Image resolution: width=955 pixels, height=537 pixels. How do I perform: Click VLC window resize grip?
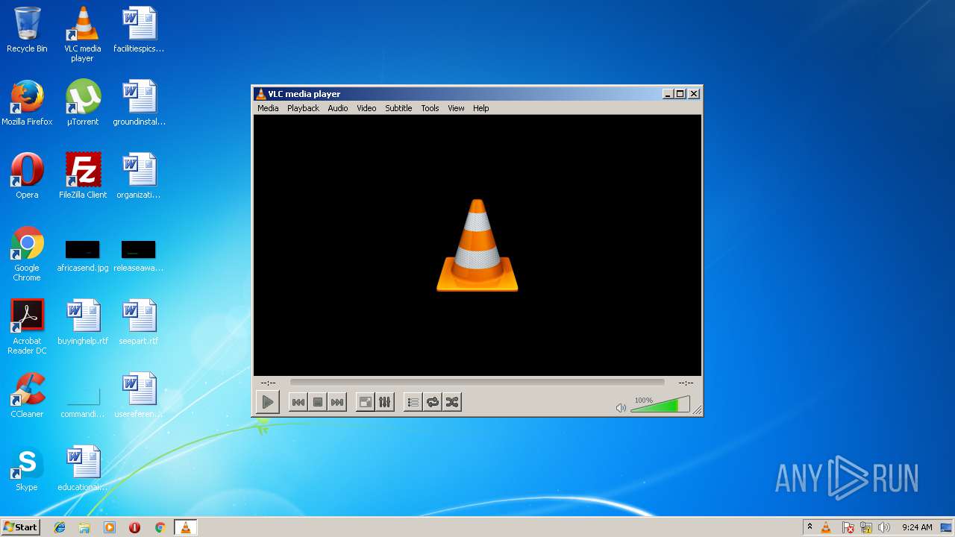tap(697, 409)
